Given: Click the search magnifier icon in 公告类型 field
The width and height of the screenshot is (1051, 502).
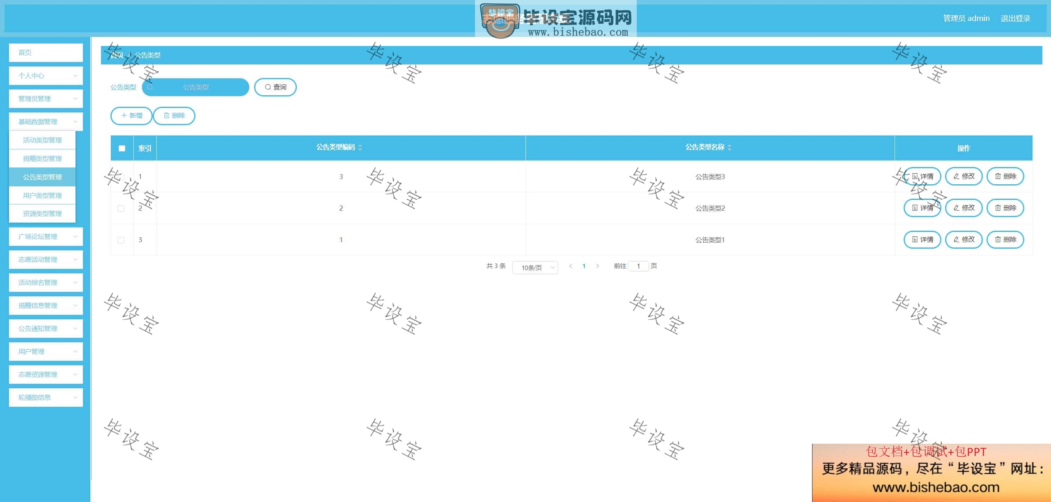Looking at the screenshot, I should (150, 87).
